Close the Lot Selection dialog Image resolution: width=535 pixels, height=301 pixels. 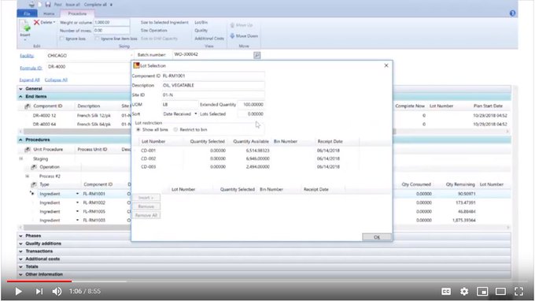[x=386, y=65]
